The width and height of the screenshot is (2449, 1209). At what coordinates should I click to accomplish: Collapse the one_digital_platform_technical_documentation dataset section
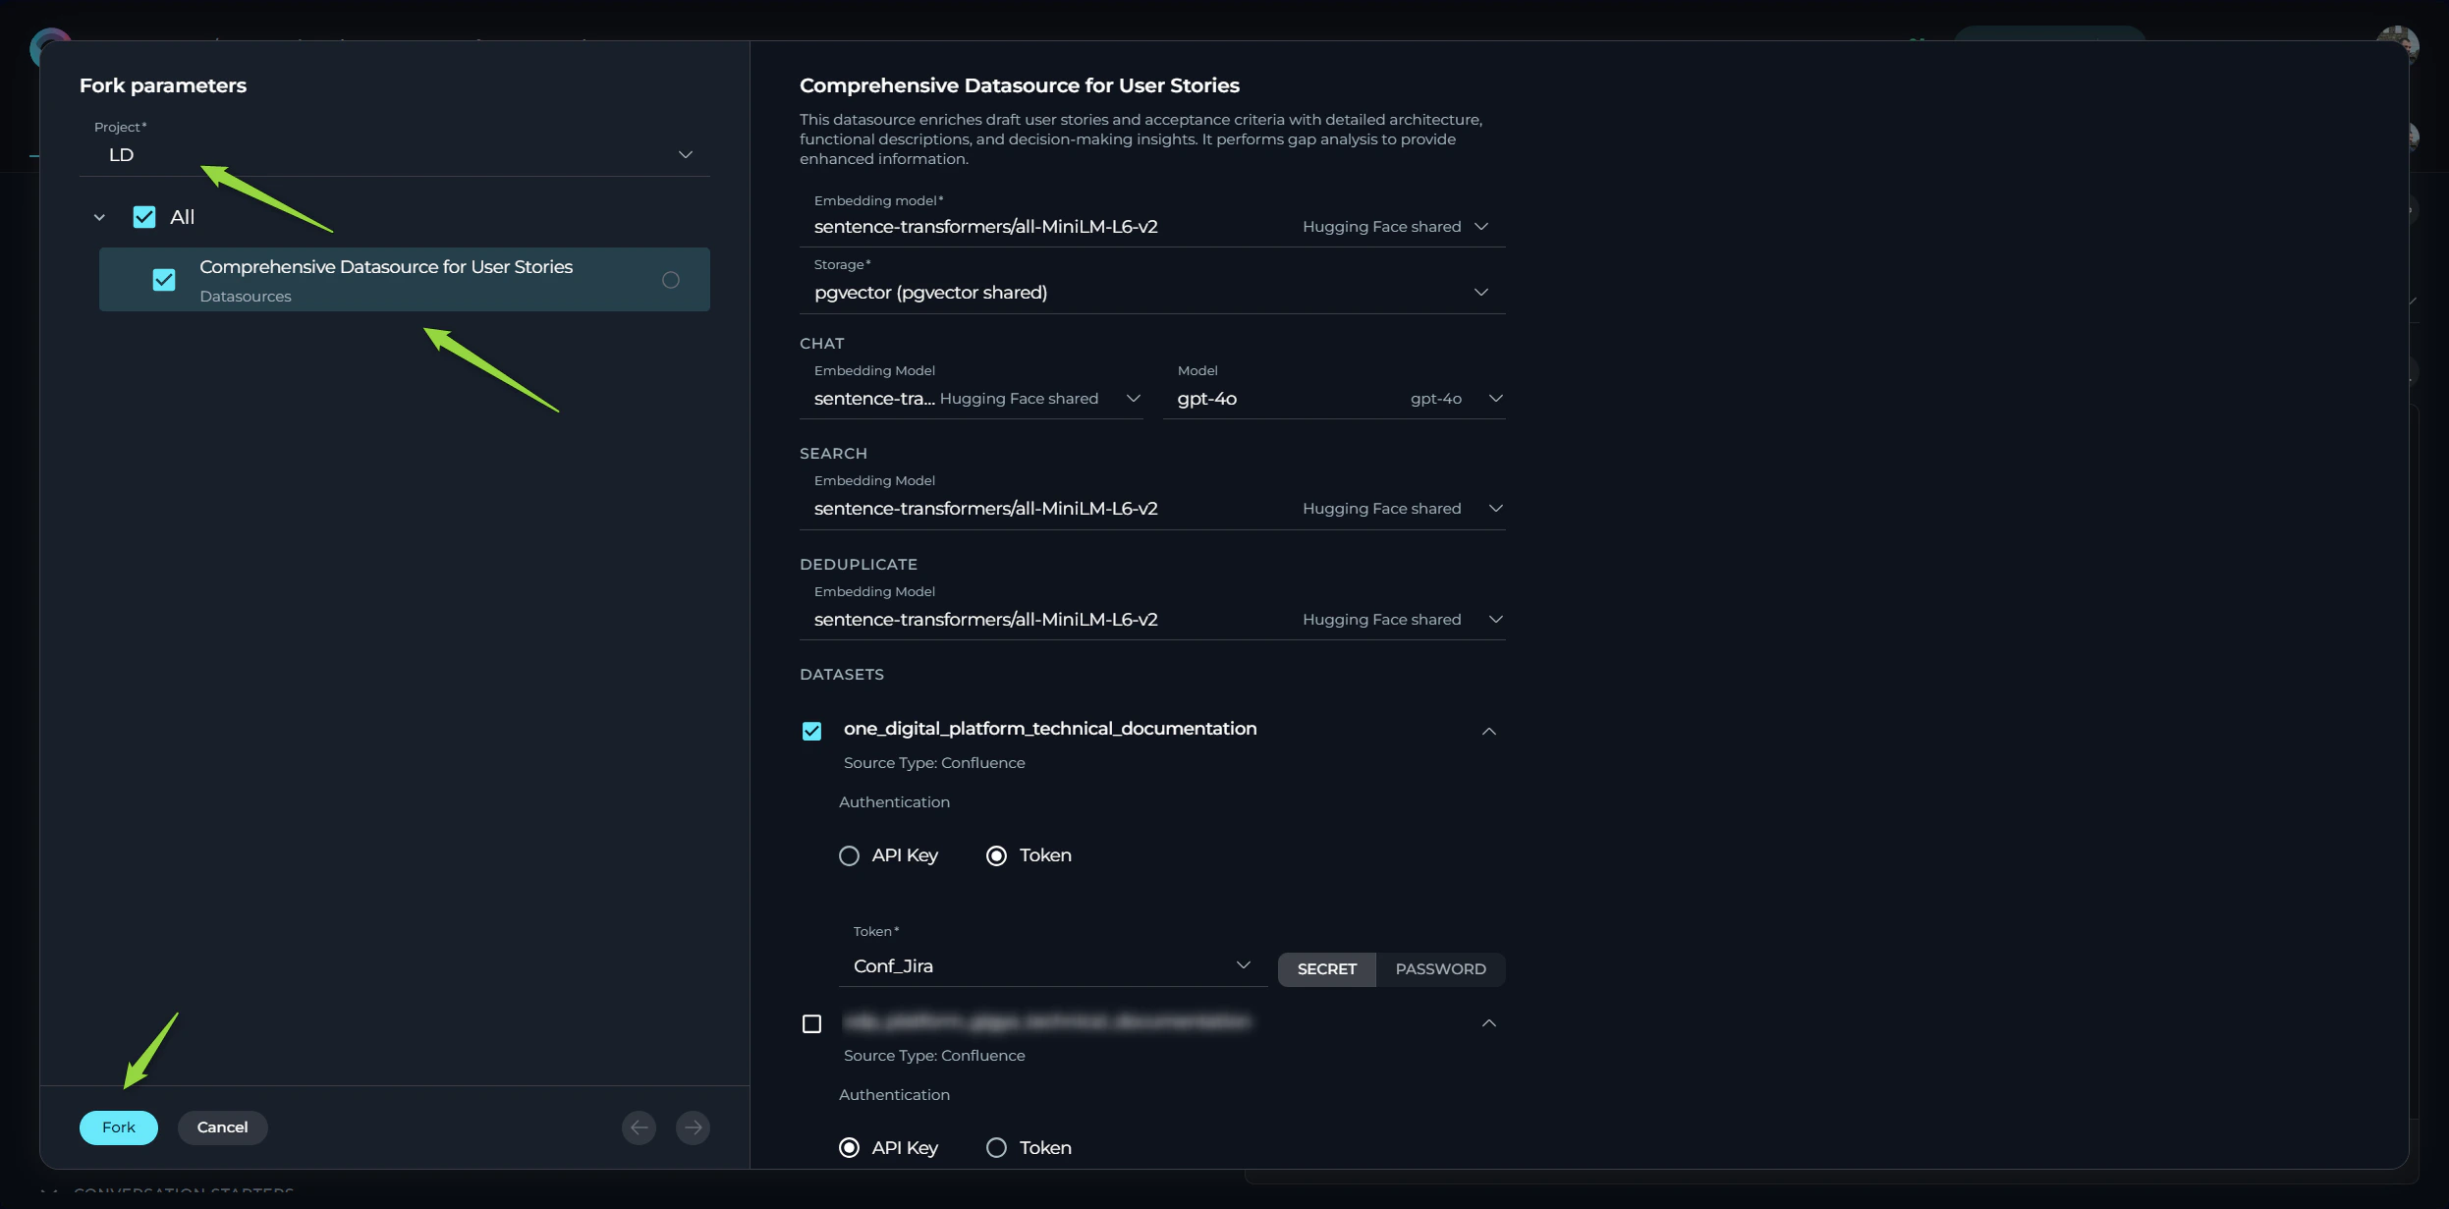pyautogui.click(x=1487, y=731)
